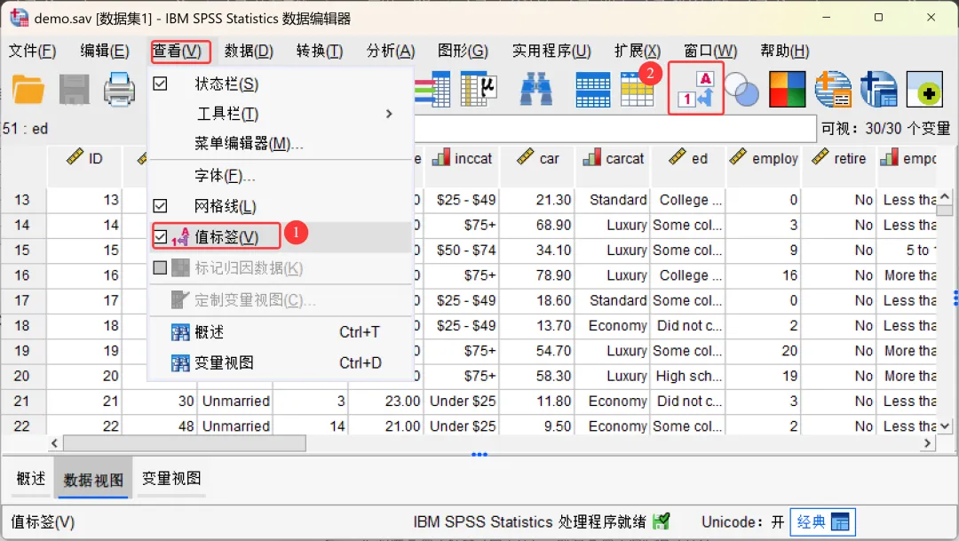Toggle the Grid Lines checkbox

click(x=160, y=206)
